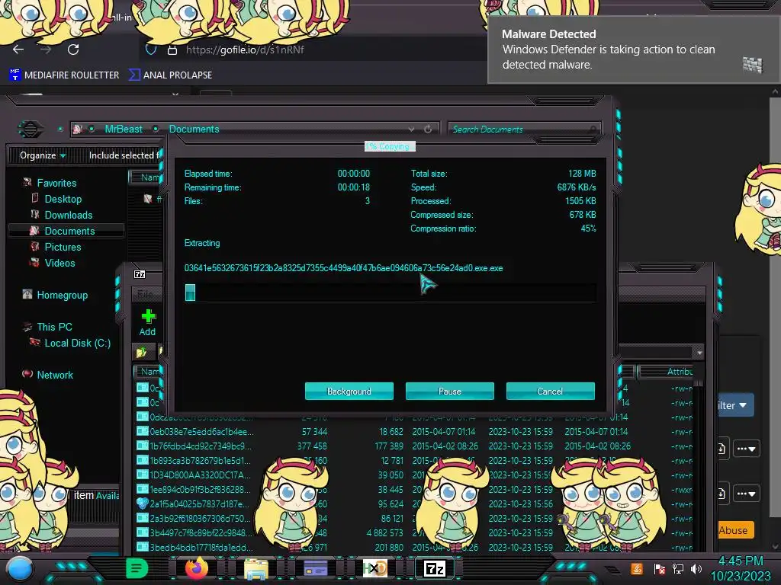This screenshot has width=781, height=585.
Task: Go back using the browser back arrow
Action: [18, 50]
